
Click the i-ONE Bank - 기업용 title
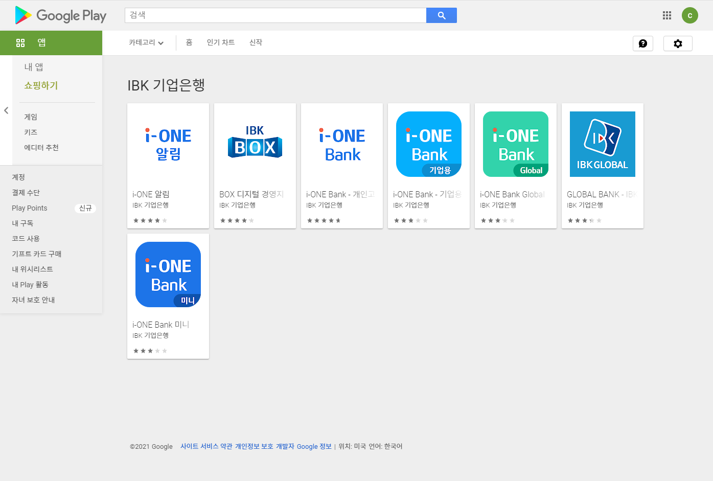click(427, 194)
